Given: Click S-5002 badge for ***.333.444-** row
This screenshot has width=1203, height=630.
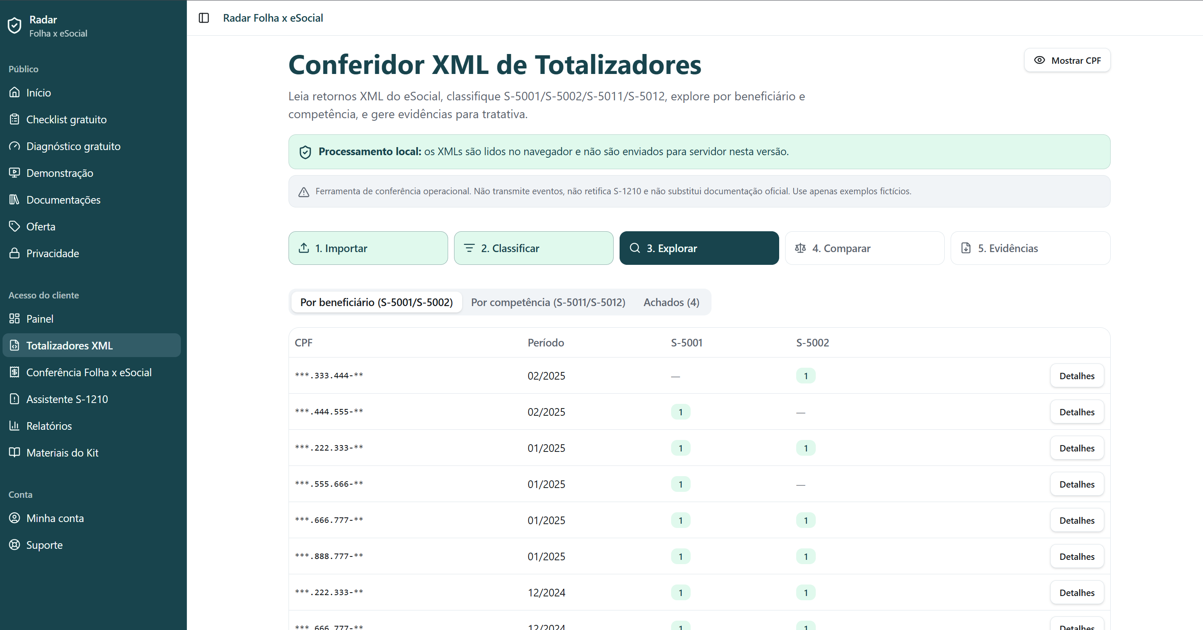Looking at the screenshot, I should [x=806, y=376].
